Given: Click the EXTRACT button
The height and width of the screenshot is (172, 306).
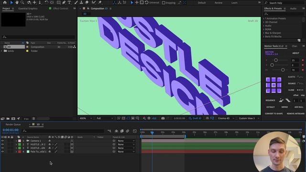Looking at the screenshot, I should click(271, 107).
